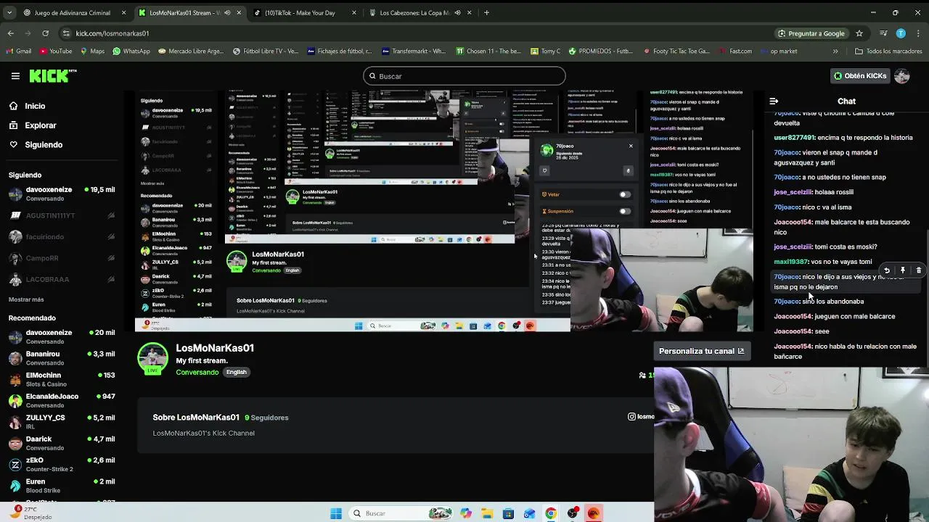Open Todos los marcadores folder
The image size is (929, 522).
click(x=888, y=51)
